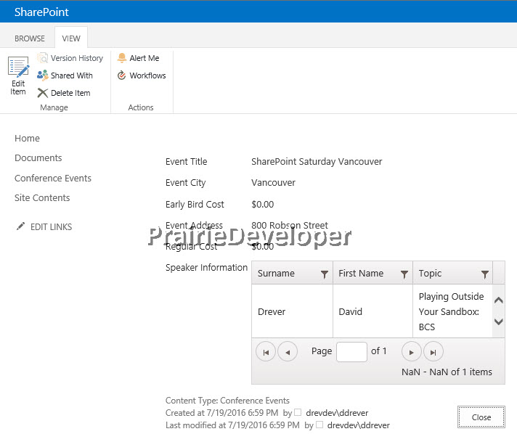
Task: Click the NaN - NaN of 1 items text
Action: pos(447,372)
